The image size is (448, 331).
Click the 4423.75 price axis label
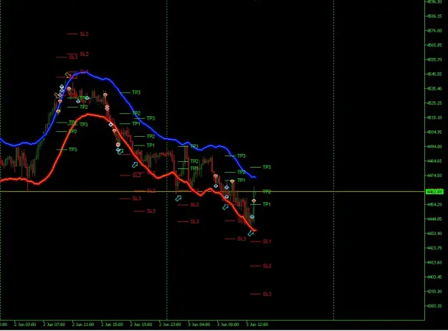tap(434, 248)
